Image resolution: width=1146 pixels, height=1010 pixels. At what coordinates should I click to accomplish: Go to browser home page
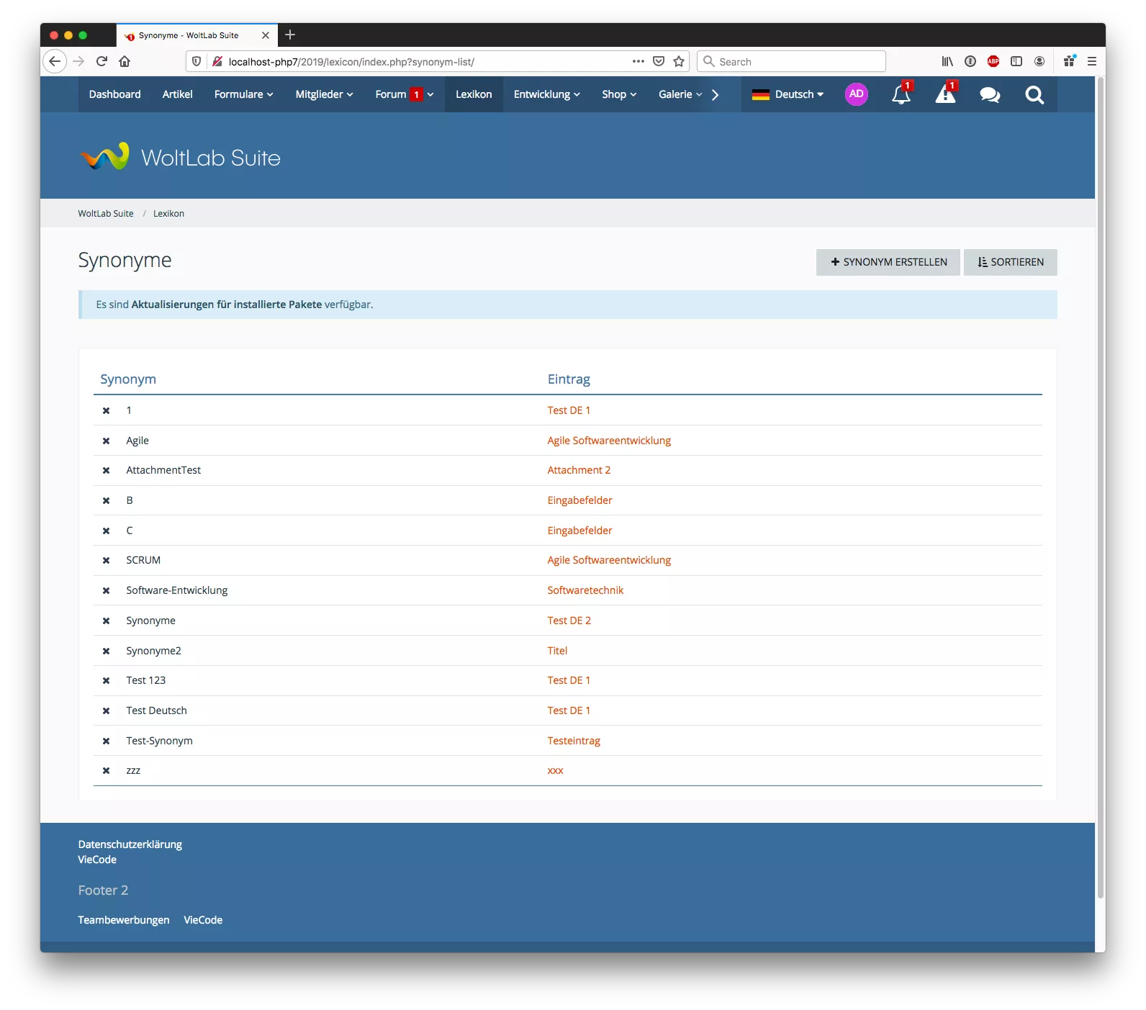click(x=125, y=62)
